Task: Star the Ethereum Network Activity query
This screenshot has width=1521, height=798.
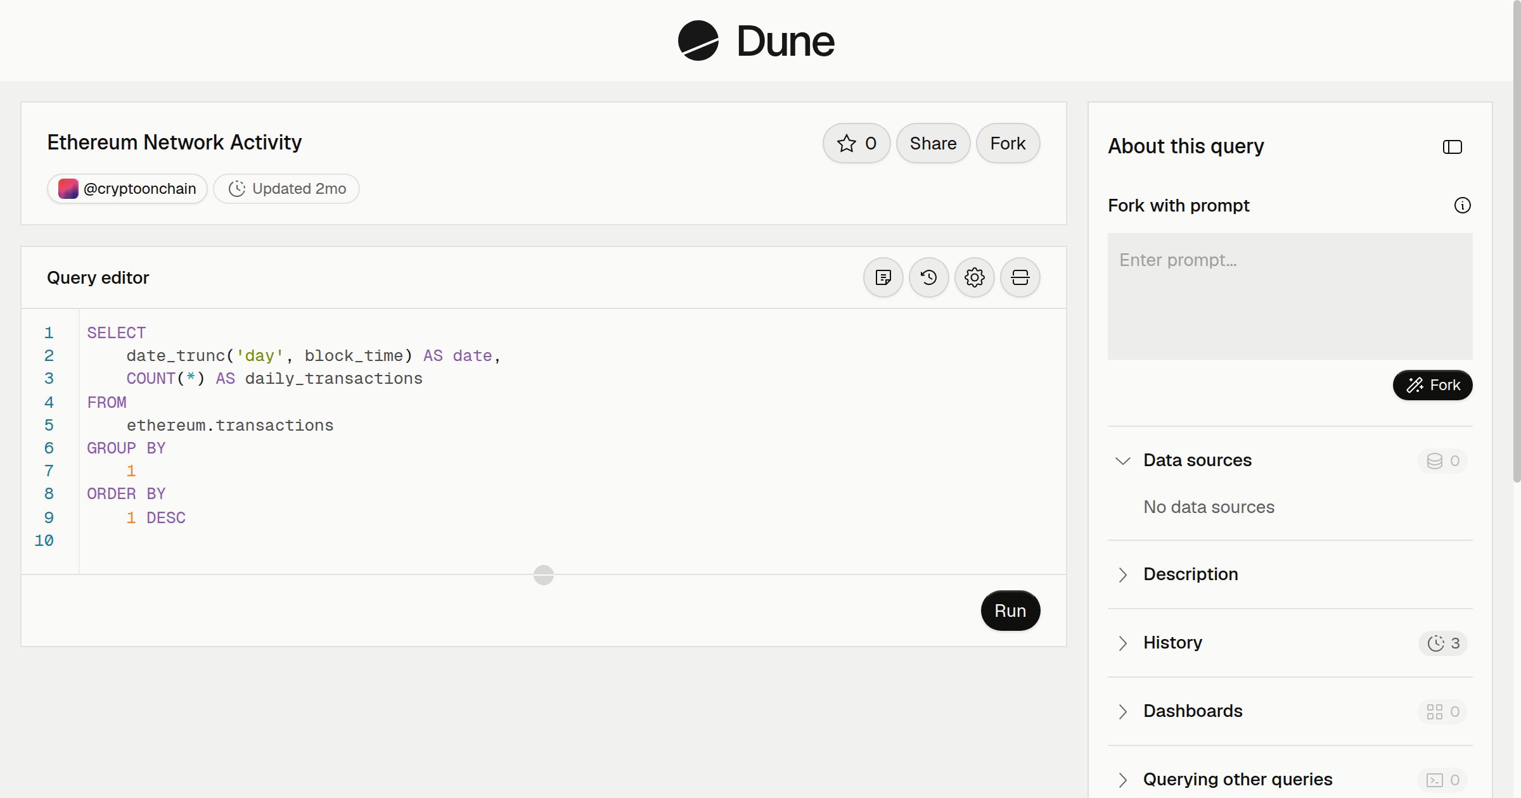Action: [x=856, y=143]
